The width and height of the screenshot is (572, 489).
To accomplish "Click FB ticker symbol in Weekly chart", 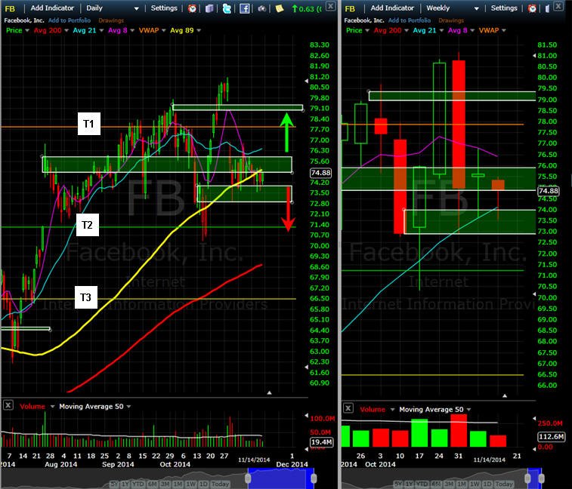I will (x=350, y=9).
